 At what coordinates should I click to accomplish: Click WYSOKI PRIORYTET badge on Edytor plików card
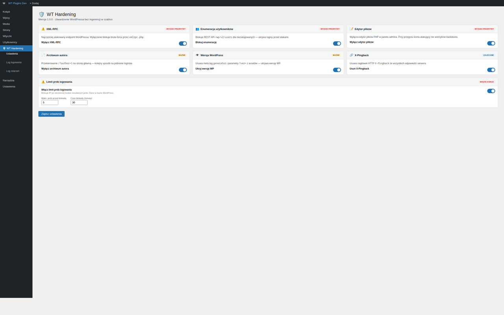[x=484, y=29]
